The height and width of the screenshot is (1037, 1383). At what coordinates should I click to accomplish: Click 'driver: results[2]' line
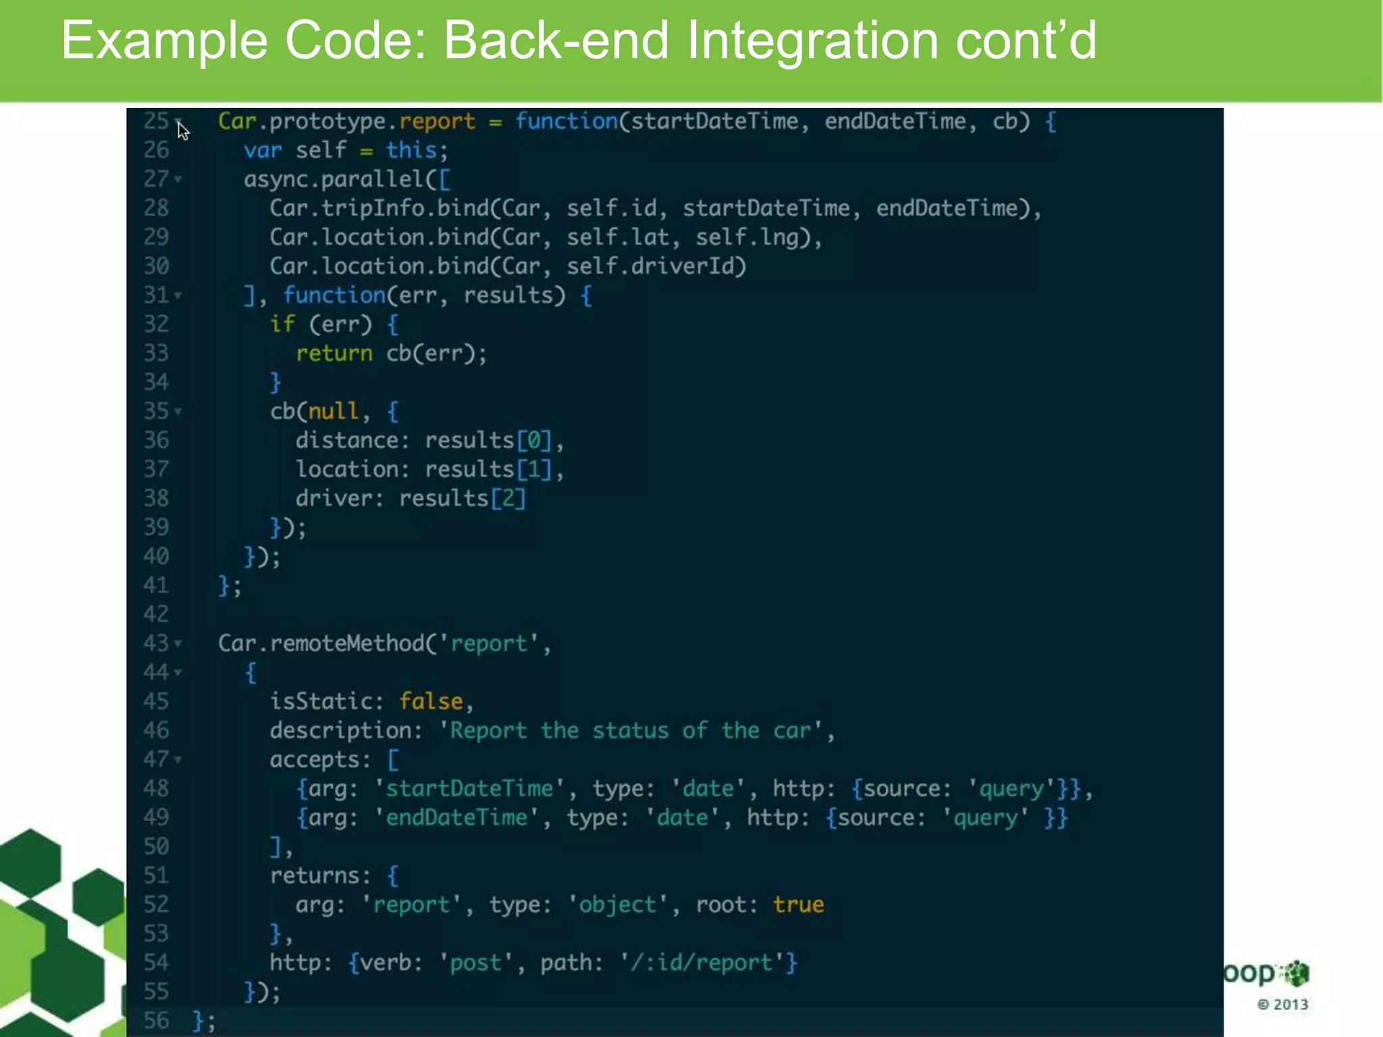(x=411, y=498)
